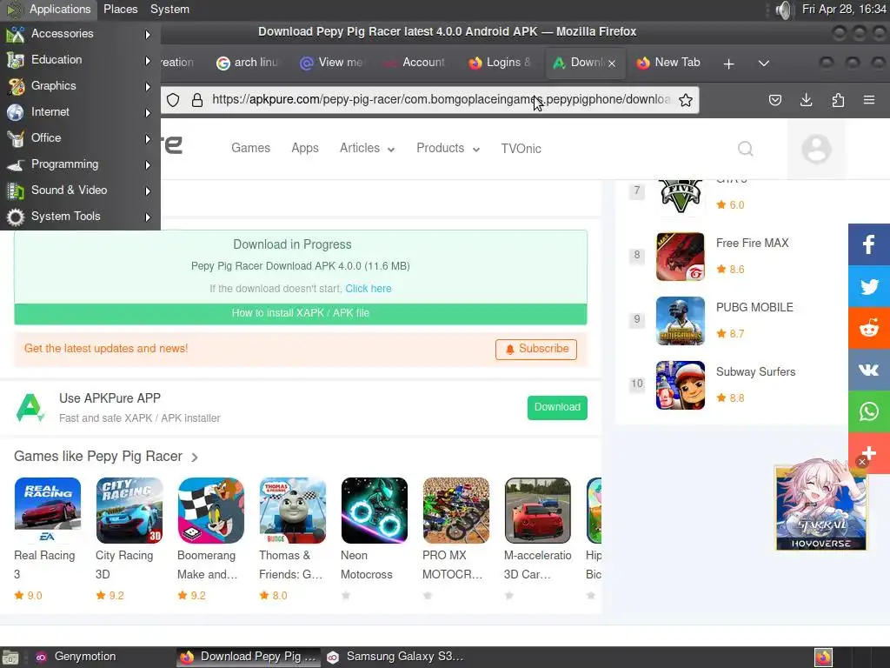Image resolution: width=890 pixels, height=668 pixels.
Task: Click How to install XAPK / APK file
Action: [300, 313]
